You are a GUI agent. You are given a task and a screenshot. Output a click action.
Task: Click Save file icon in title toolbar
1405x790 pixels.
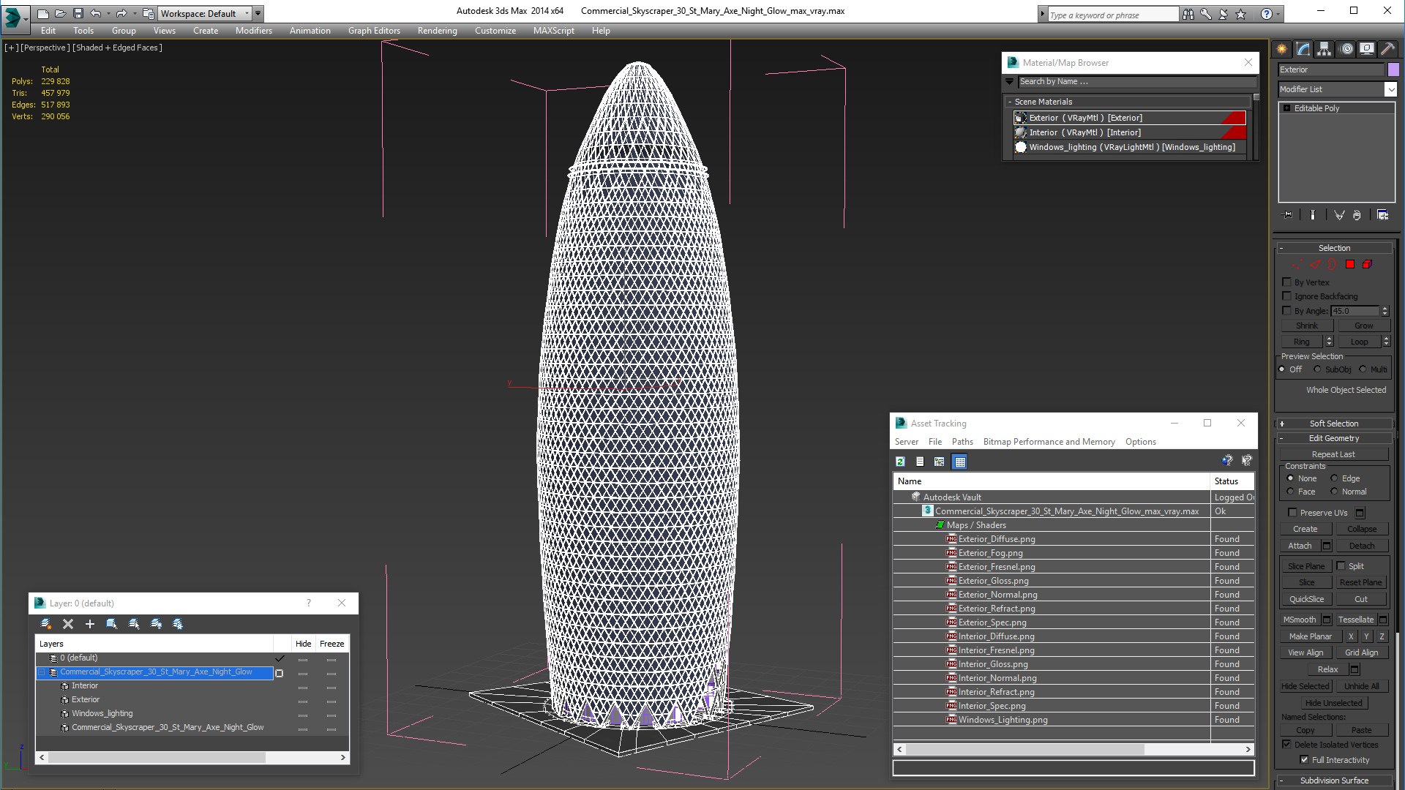[x=78, y=13]
